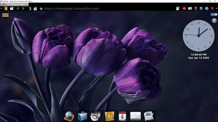Click the homepage.ssuiteoffice.com address field
218x122 pixels.
click(x=72, y=9)
